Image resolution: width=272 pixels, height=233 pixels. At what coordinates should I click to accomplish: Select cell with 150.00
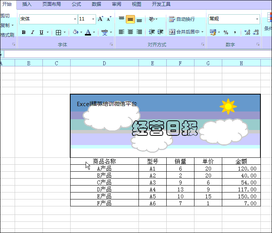tap(241, 196)
